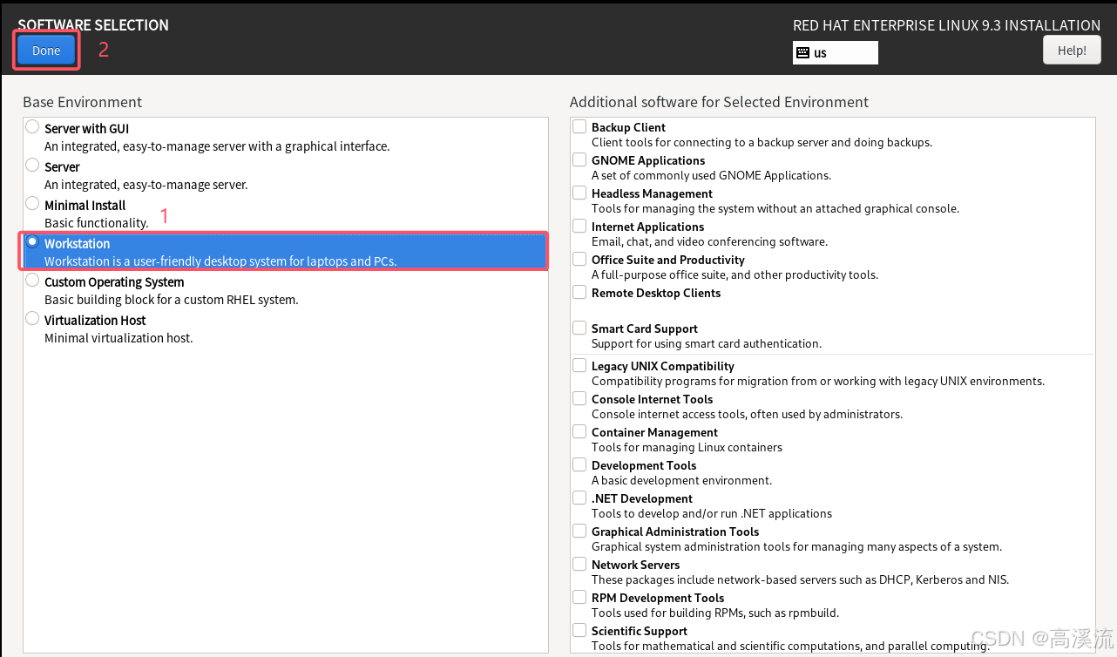Enable Container Management checkbox

(579, 431)
